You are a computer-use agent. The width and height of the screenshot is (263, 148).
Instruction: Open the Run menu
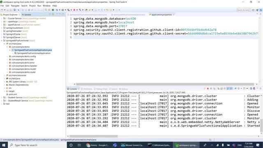coord(39,6)
